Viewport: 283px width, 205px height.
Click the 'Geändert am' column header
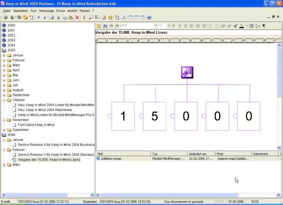pyautogui.click(x=200, y=154)
